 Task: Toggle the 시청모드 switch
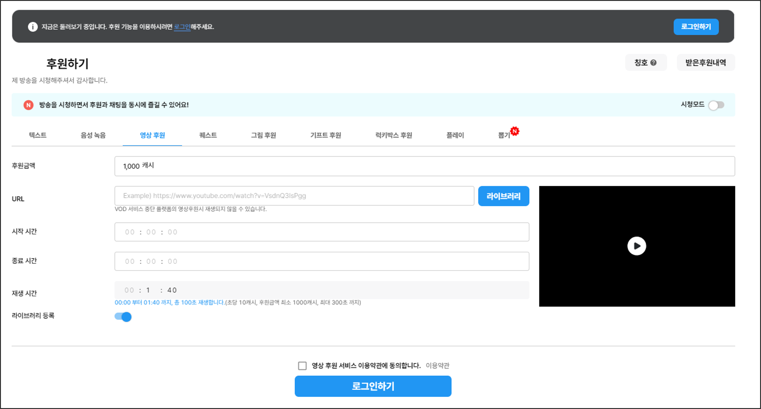point(716,105)
